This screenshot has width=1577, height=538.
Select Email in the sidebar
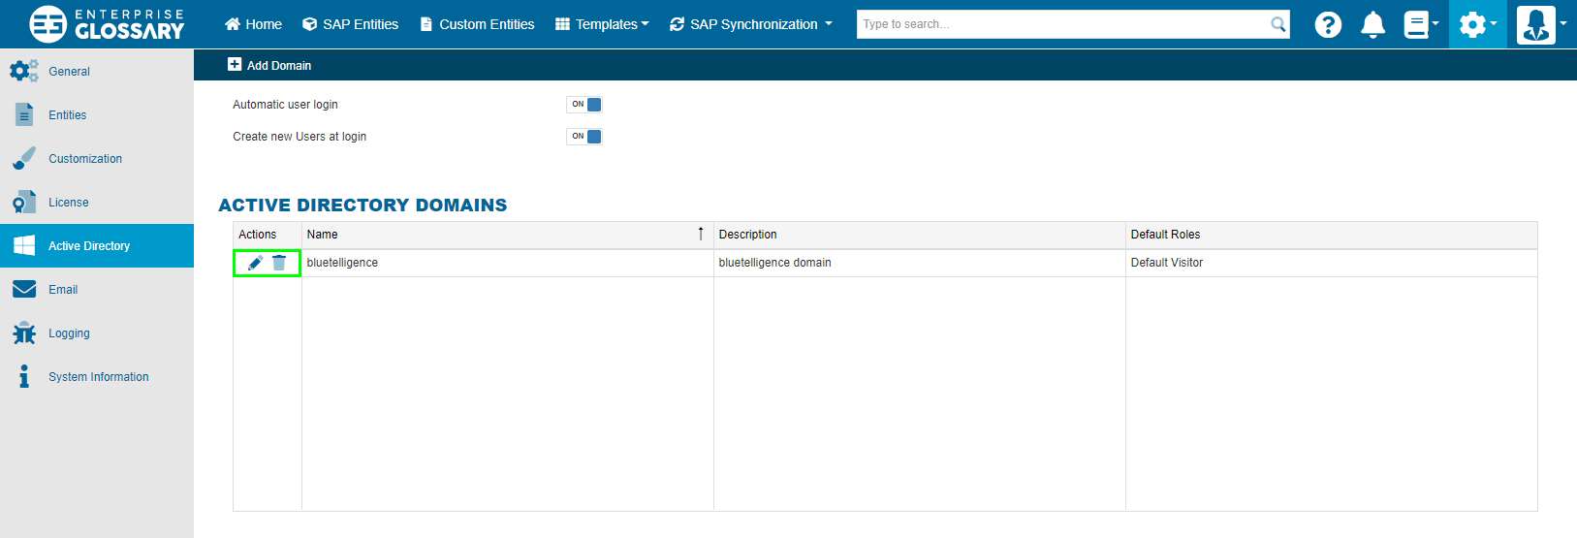pos(63,290)
